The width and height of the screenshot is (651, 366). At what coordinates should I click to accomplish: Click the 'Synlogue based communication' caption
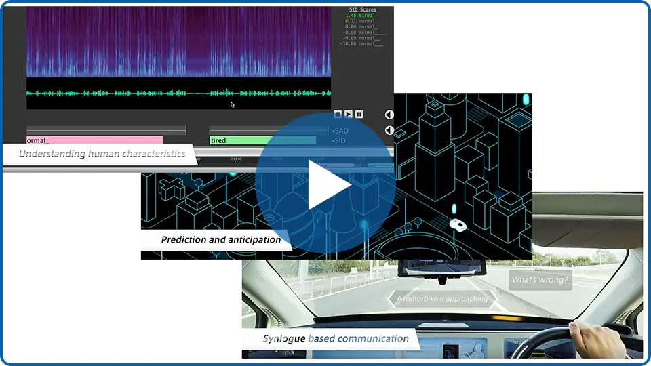[x=336, y=339]
